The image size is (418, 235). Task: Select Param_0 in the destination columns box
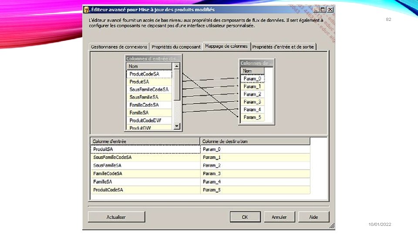(253, 79)
